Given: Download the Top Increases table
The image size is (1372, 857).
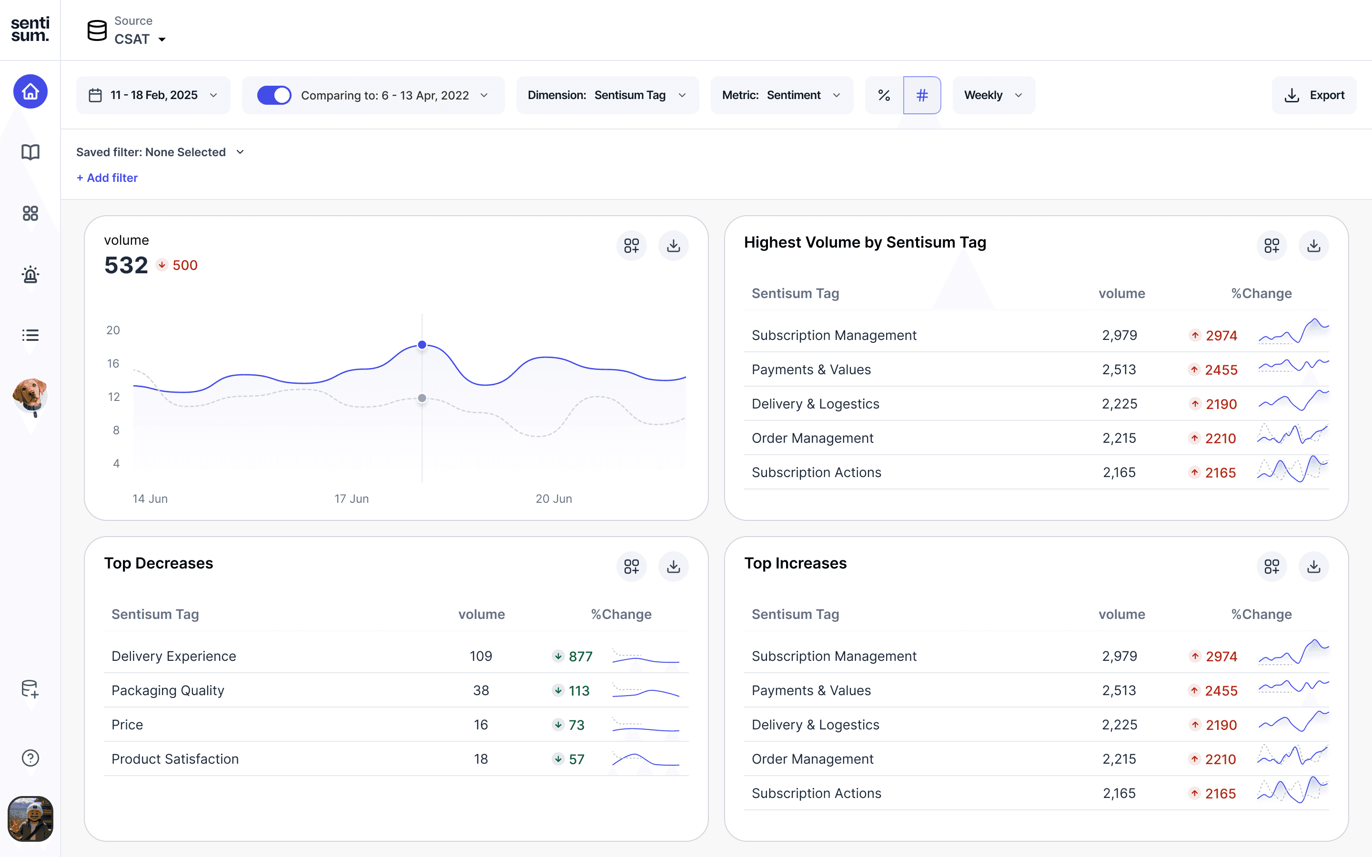Looking at the screenshot, I should tap(1313, 566).
